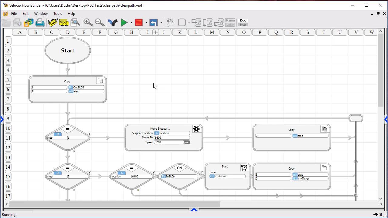Image resolution: width=388 pixels, height=218 pixels.
Task: Click the insert column plus button
Action: pyautogui.click(x=156, y=32)
